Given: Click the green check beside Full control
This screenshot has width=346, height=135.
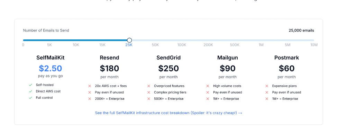Looking at the screenshot, I should tap(30, 98).
